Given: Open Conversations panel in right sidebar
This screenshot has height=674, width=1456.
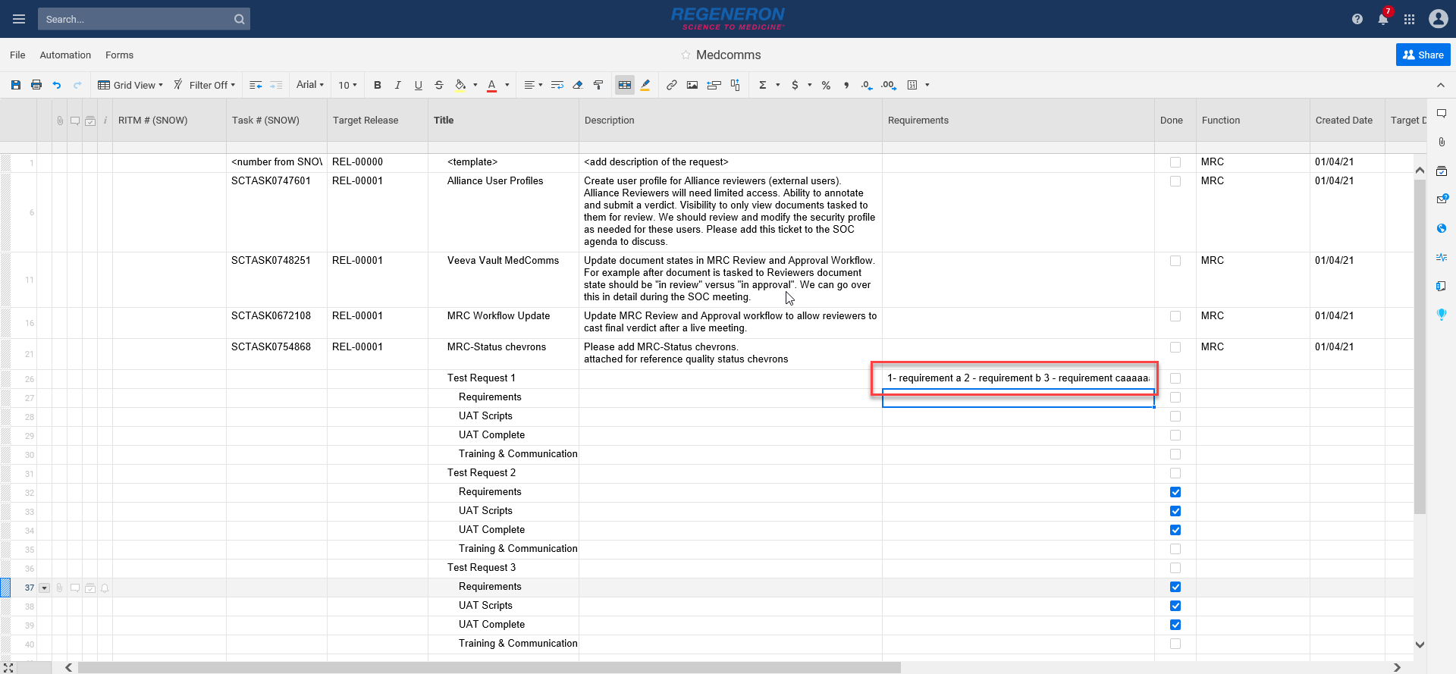Looking at the screenshot, I should (1442, 114).
